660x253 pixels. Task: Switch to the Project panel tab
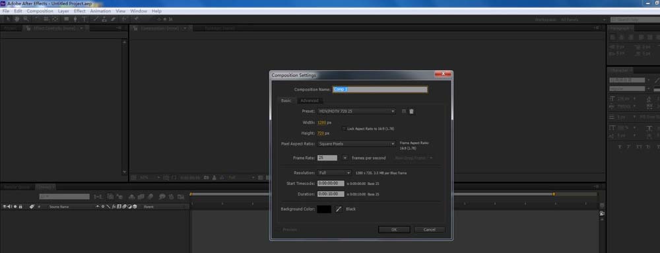[x=11, y=28]
